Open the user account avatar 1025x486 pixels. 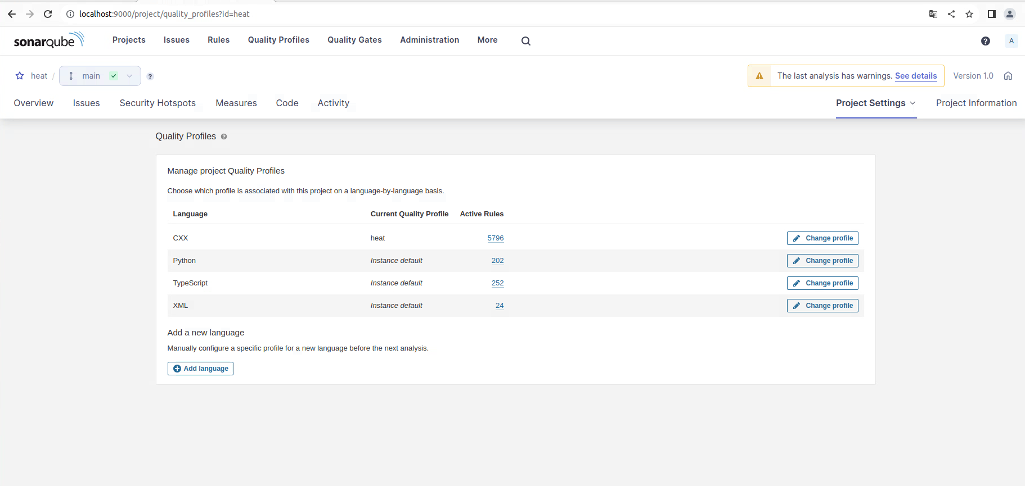click(x=1011, y=40)
